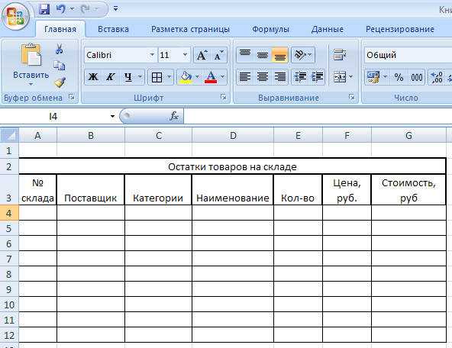452x348 pixels.
Task: Click the Insert Function fx button
Action: [174, 117]
